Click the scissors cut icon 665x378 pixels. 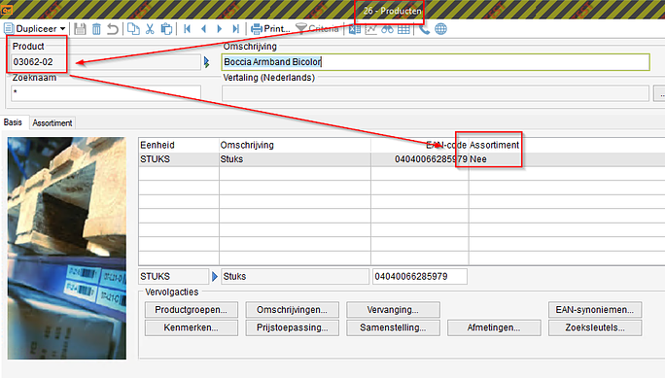pyautogui.click(x=150, y=29)
